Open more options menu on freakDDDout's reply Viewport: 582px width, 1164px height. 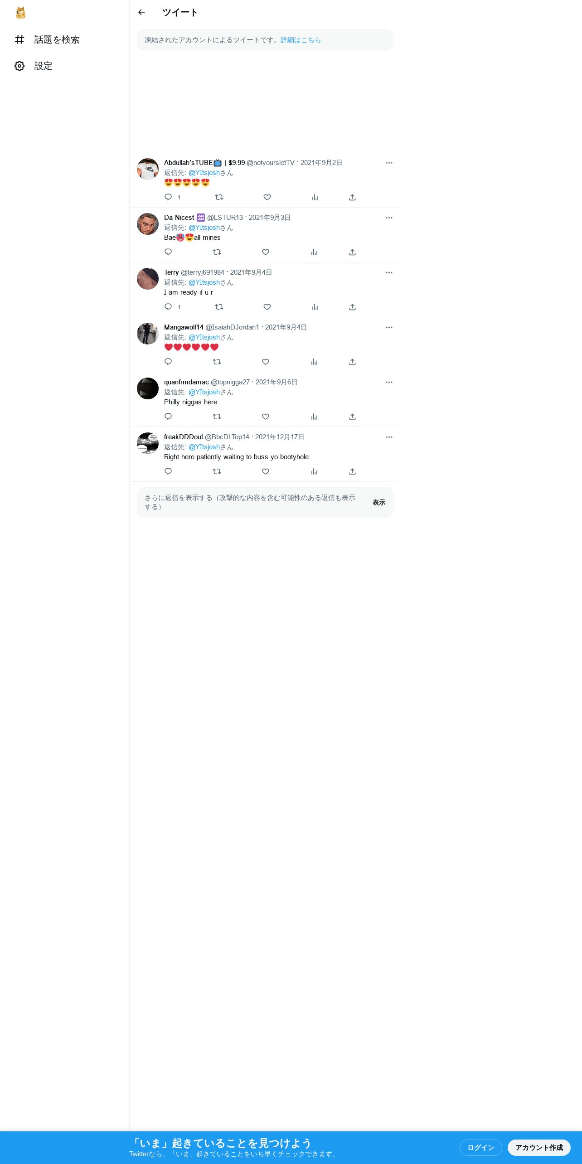click(x=389, y=437)
